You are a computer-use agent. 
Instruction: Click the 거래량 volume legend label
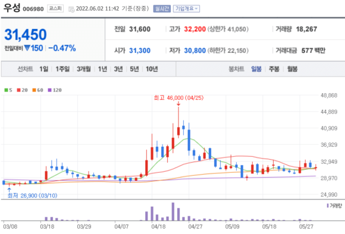tap(335, 205)
